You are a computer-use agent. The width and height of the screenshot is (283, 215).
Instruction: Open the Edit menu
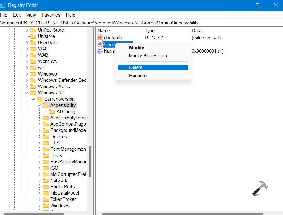point(17,15)
